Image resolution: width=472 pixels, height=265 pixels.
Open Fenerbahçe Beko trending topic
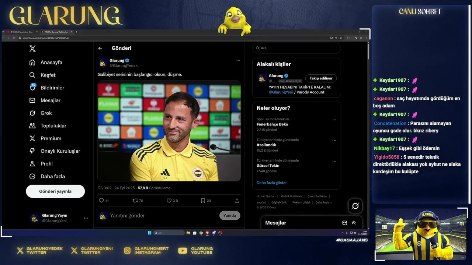point(296,124)
